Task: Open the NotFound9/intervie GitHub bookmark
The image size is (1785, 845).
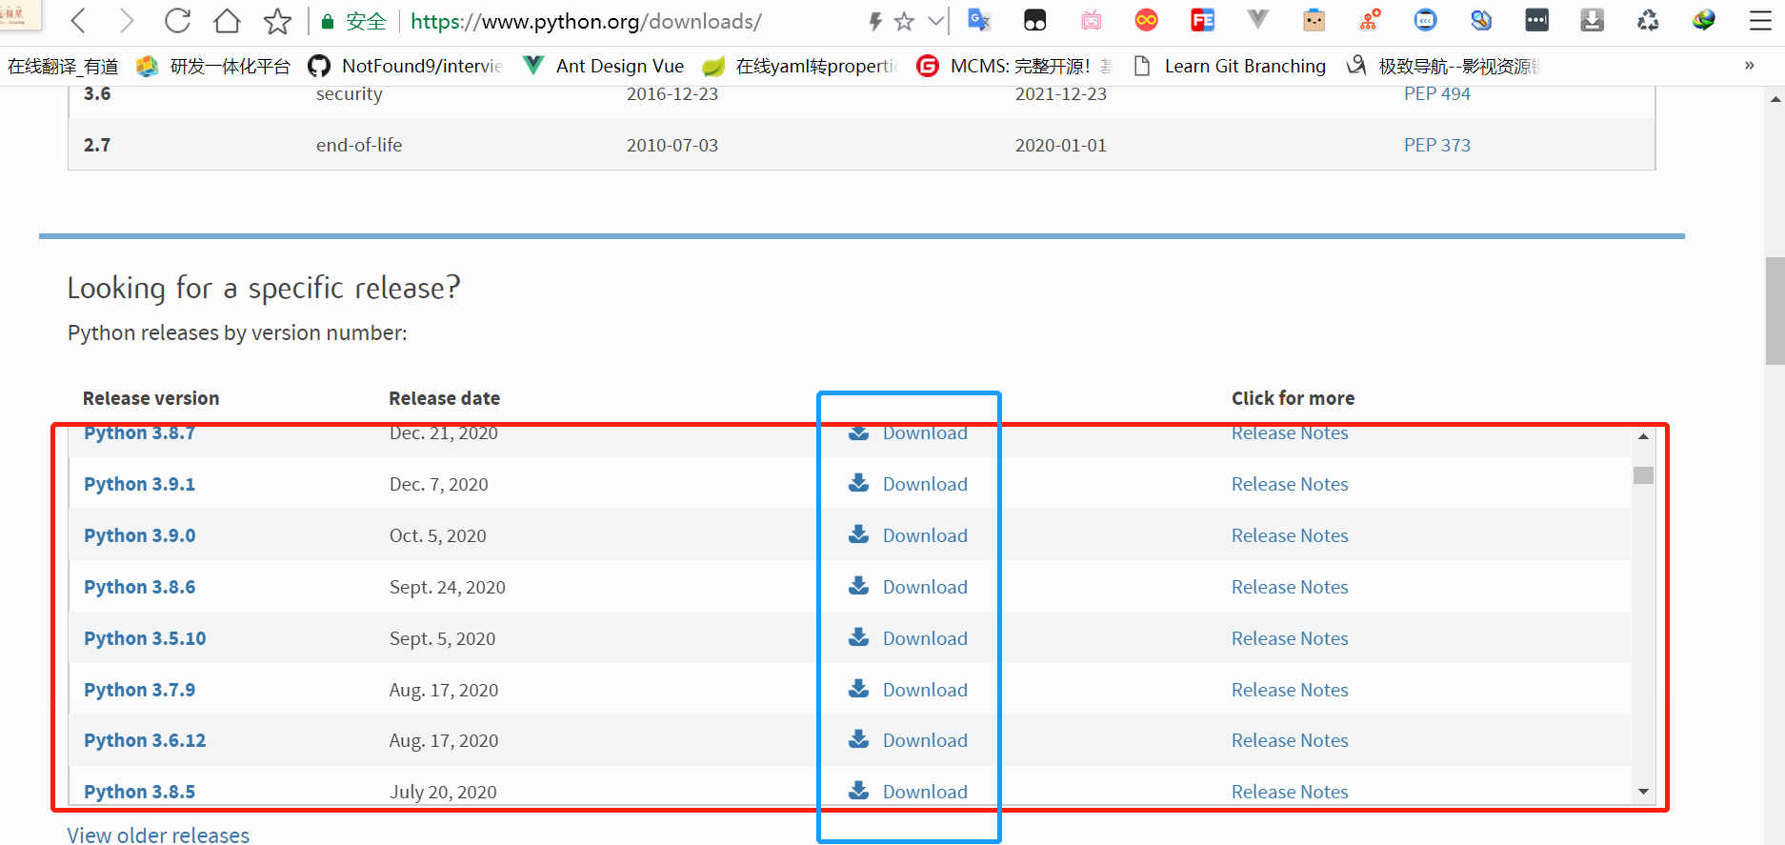Action: pyautogui.click(x=406, y=66)
